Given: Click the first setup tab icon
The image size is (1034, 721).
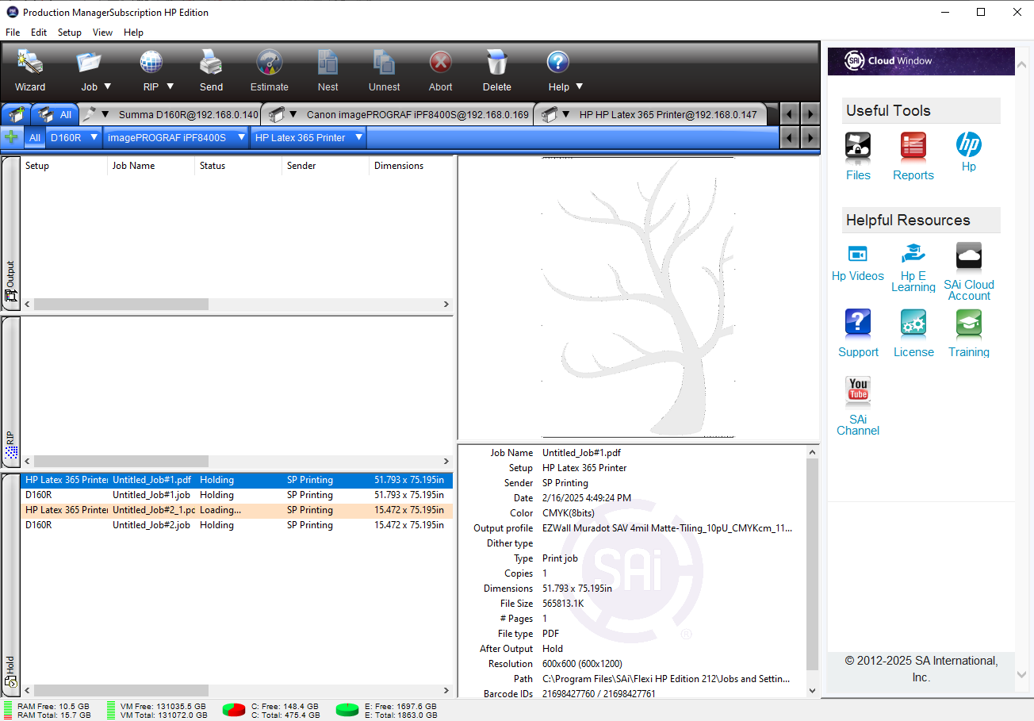Looking at the screenshot, I should point(16,114).
